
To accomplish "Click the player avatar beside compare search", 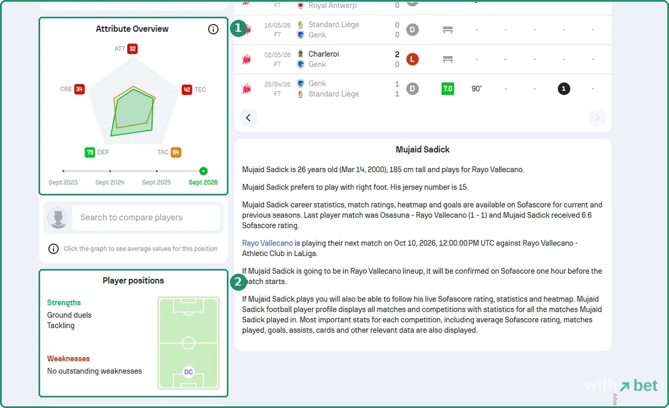I will pos(58,218).
